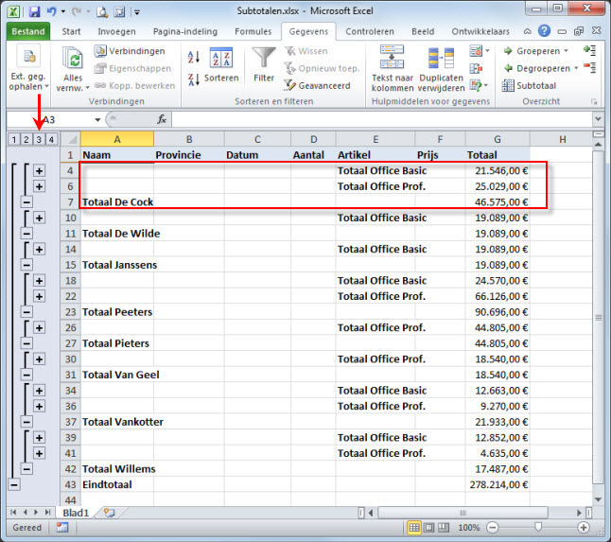Click the Overzicht dialog launcher
611x542 pixels.
[x=594, y=102]
